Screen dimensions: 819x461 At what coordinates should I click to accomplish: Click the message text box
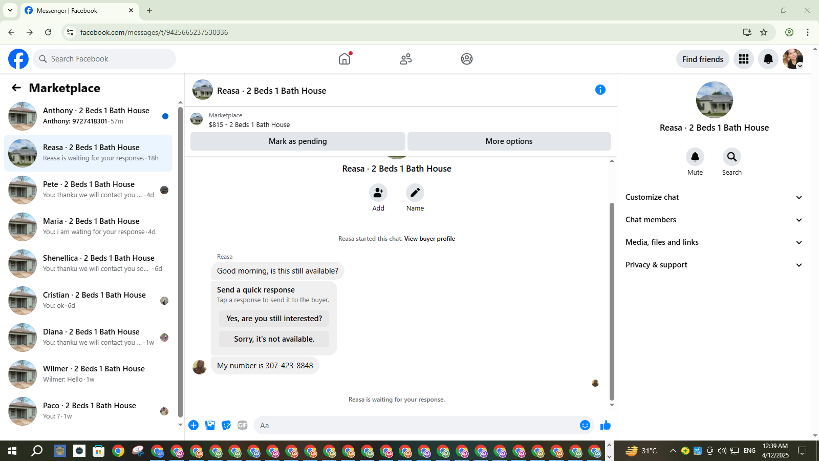[x=424, y=425]
